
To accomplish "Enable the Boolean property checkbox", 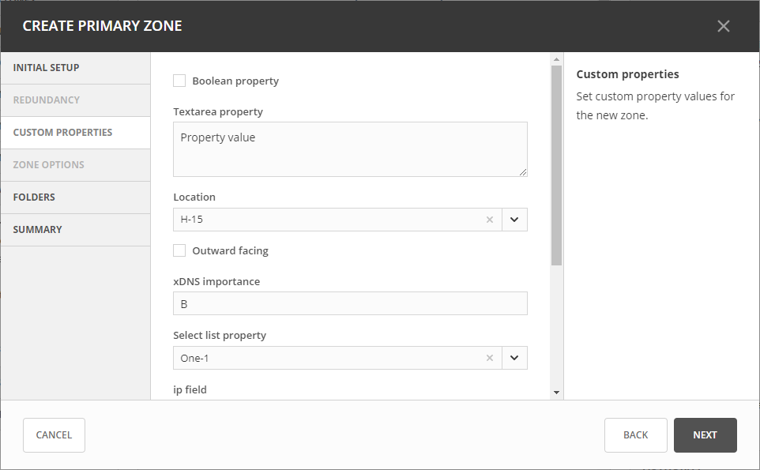I will click(x=179, y=81).
